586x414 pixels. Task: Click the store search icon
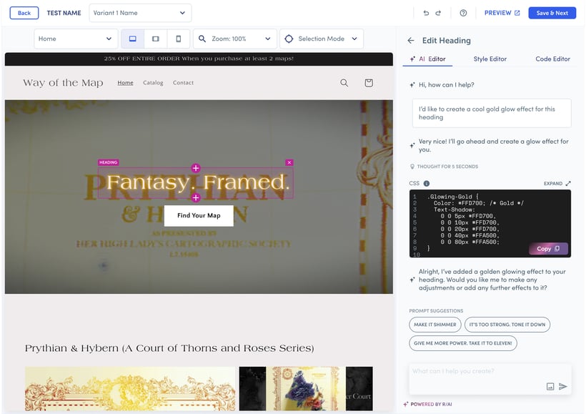344,83
